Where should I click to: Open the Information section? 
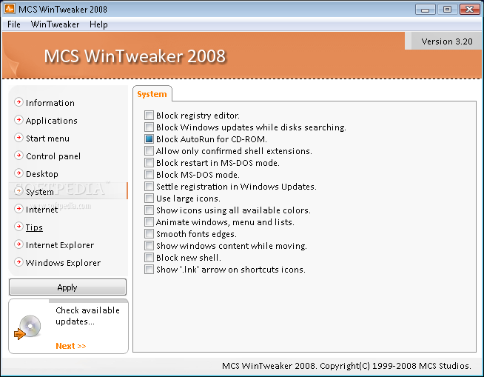click(x=50, y=103)
